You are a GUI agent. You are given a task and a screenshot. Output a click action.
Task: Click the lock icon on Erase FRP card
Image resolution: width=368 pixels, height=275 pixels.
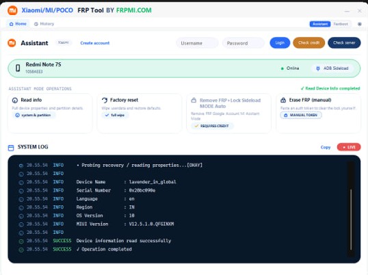pyautogui.click(x=283, y=100)
